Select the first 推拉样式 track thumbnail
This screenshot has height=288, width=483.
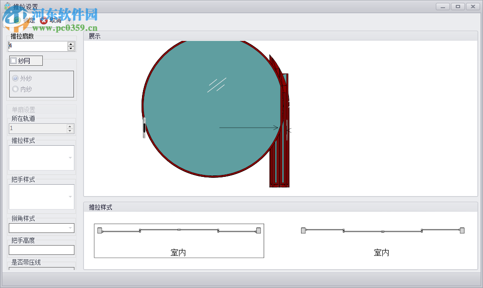tap(179, 241)
